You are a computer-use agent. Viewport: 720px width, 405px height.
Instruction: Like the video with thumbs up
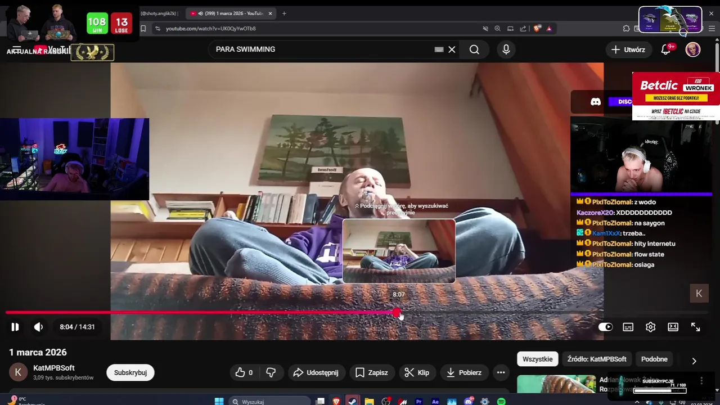[x=244, y=372]
